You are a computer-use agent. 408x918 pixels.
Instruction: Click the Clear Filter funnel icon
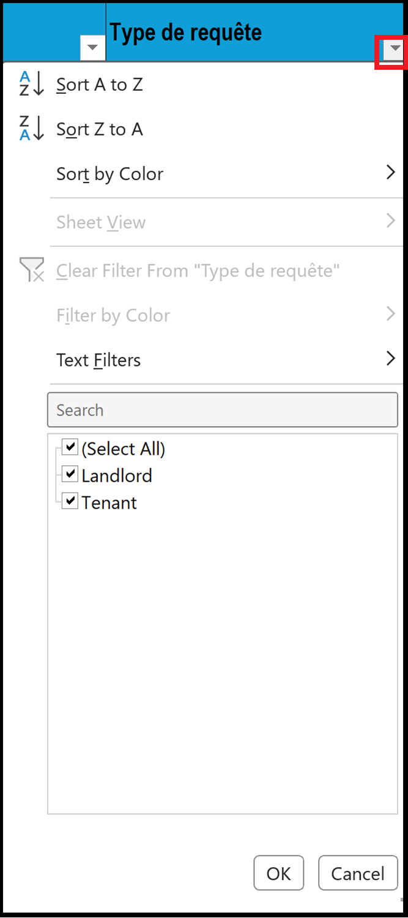pos(32,270)
